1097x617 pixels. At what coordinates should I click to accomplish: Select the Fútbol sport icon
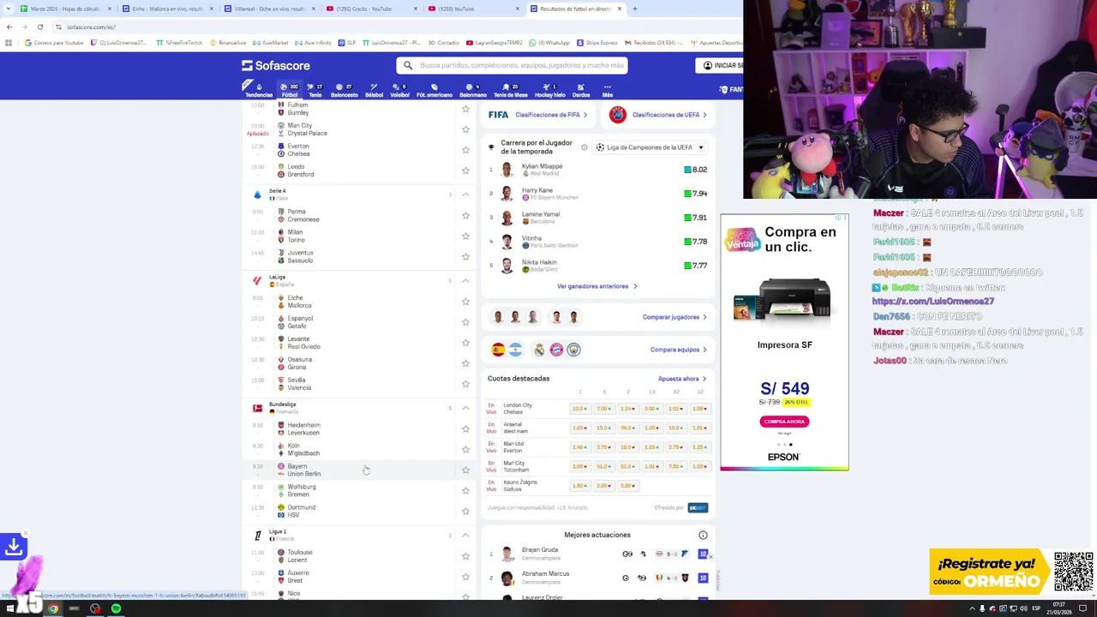pos(290,90)
